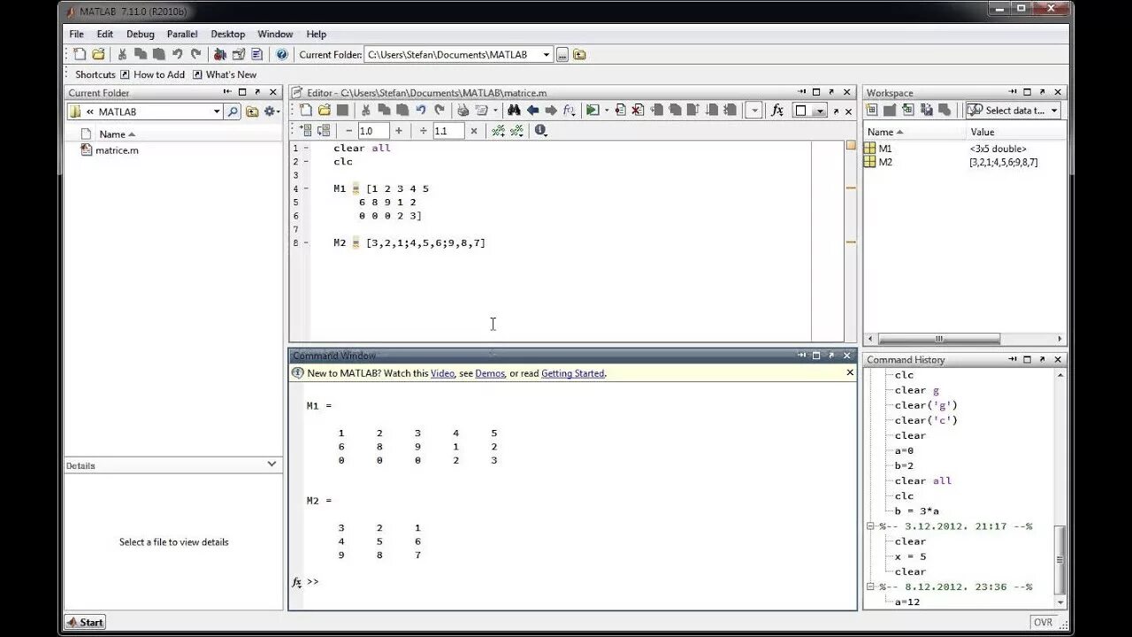Click Cut scissors in main toolbar
Viewport: 1132px width, 637px height.
click(x=122, y=54)
